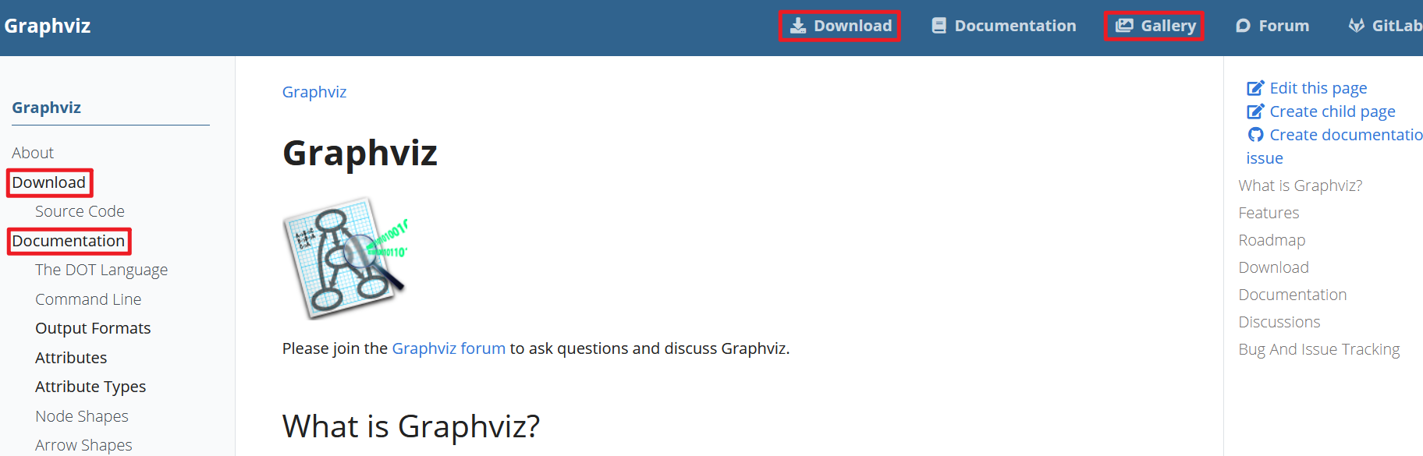Screen dimensions: 1423x456
Task: Click the pencil icon beside Create child page
Action: pos(1255,111)
